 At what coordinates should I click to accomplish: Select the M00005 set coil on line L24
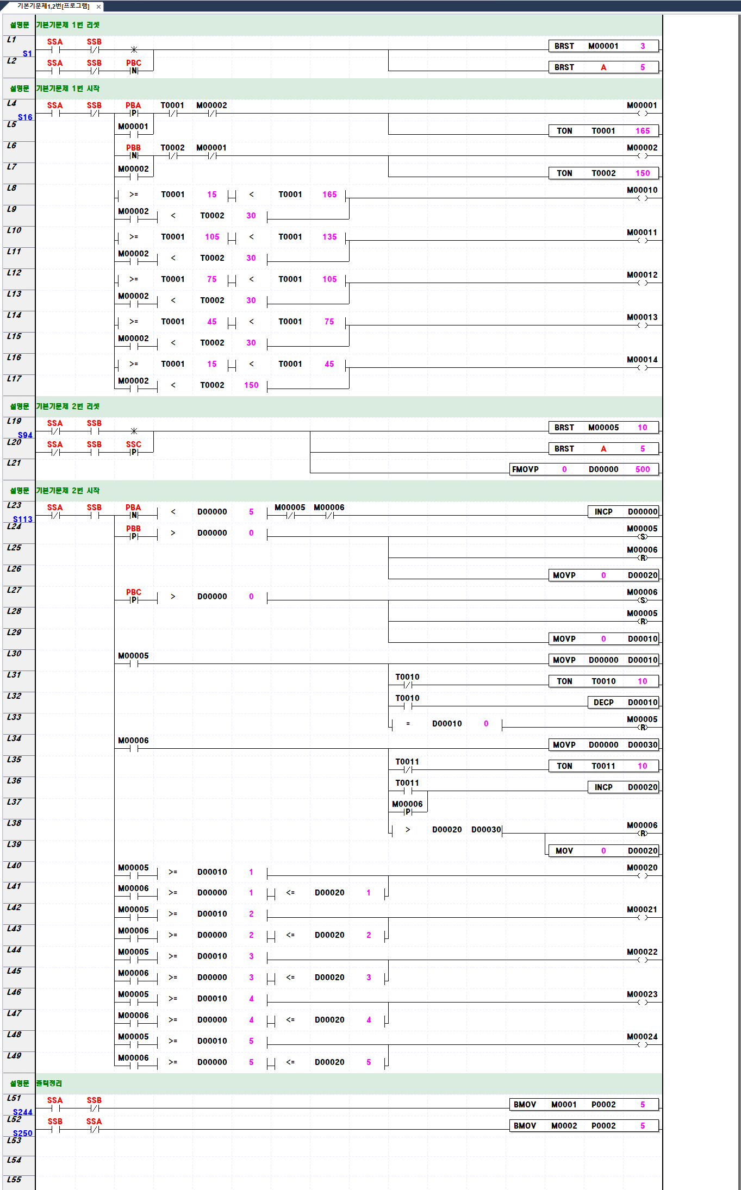pos(643,536)
